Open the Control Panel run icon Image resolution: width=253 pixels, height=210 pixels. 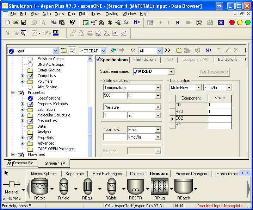[x=150, y=23]
